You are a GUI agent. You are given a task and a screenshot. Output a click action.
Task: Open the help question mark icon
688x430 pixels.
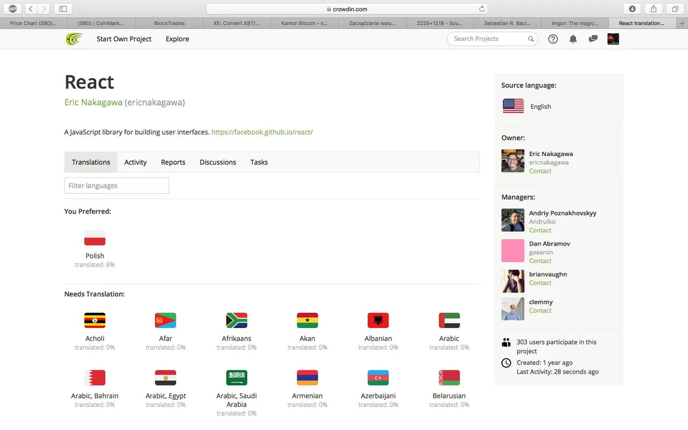[553, 39]
